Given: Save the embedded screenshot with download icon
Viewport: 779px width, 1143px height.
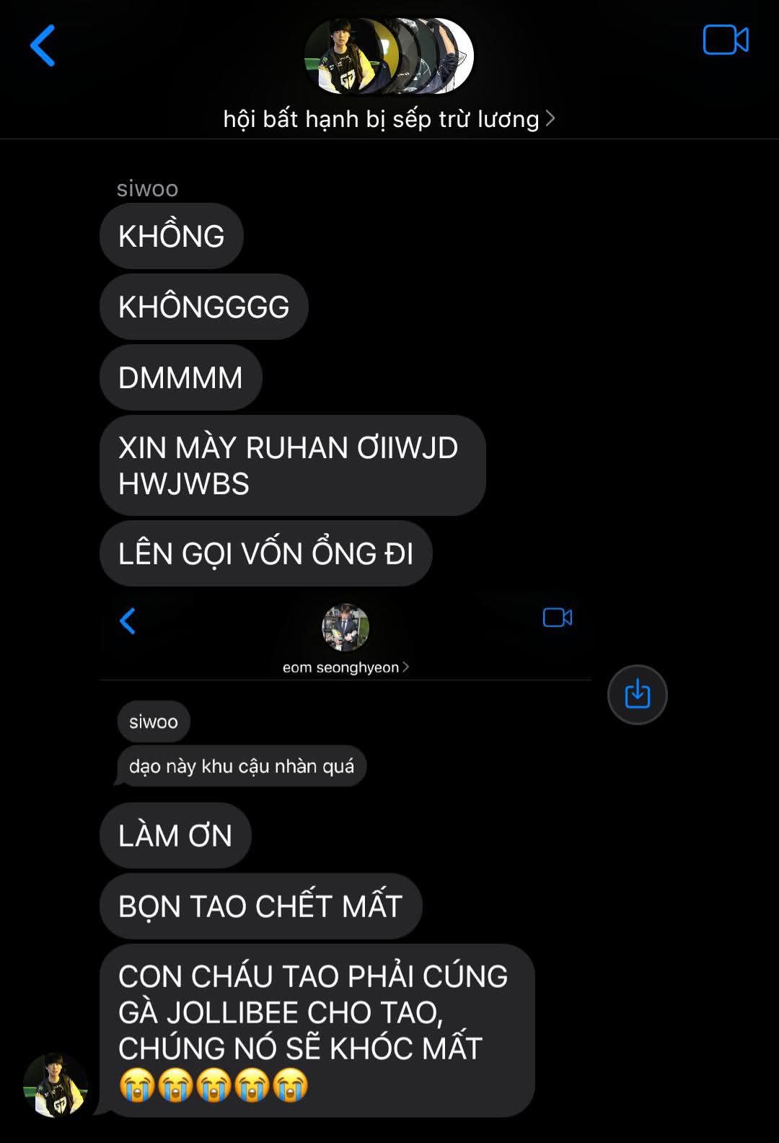Looking at the screenshot, I should (x=638, y=695).
